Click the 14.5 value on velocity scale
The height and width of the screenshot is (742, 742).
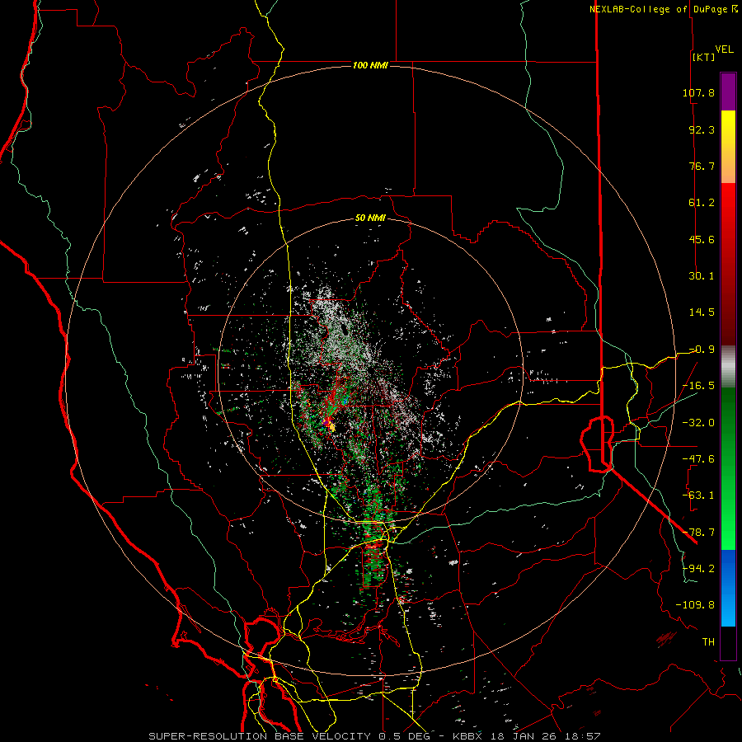(x=702, y=312)
